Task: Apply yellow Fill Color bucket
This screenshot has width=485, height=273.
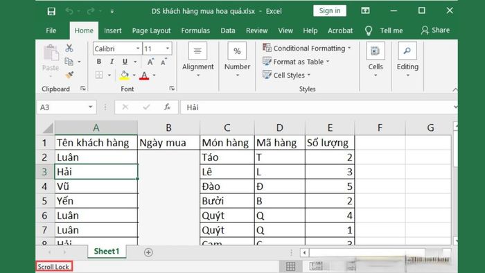Action: [x=124, y=75]
